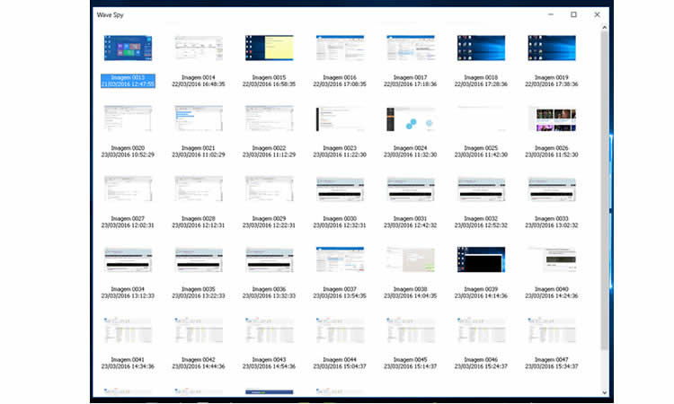This screenshot has width=674, height=404.
Task: Click the Imagem 0047 thumbnail
Action: pos(552,329)
